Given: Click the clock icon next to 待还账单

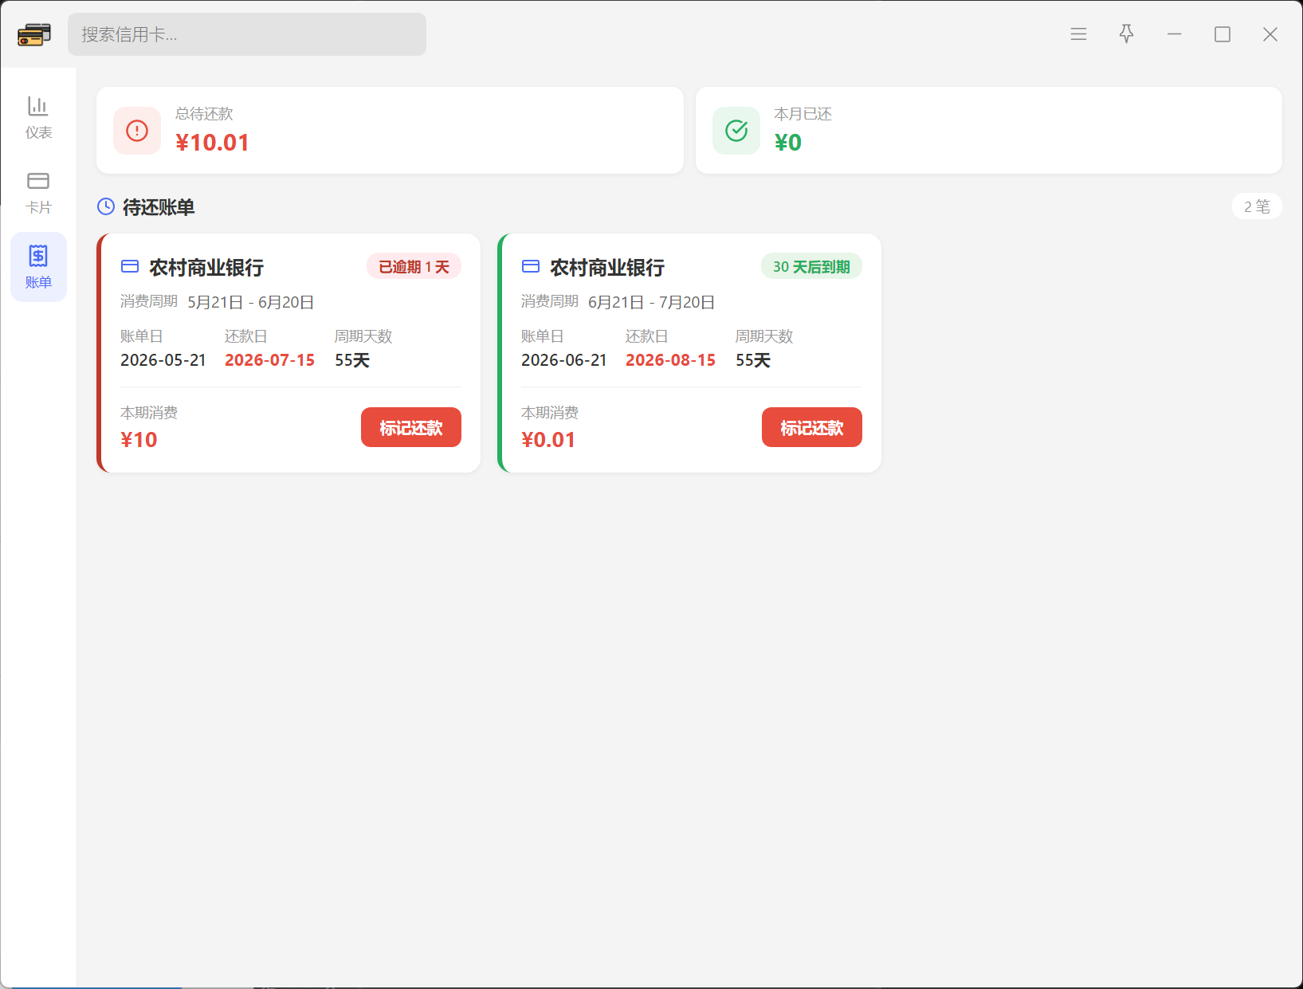Looking at the screenshot, I should [106, 207].
